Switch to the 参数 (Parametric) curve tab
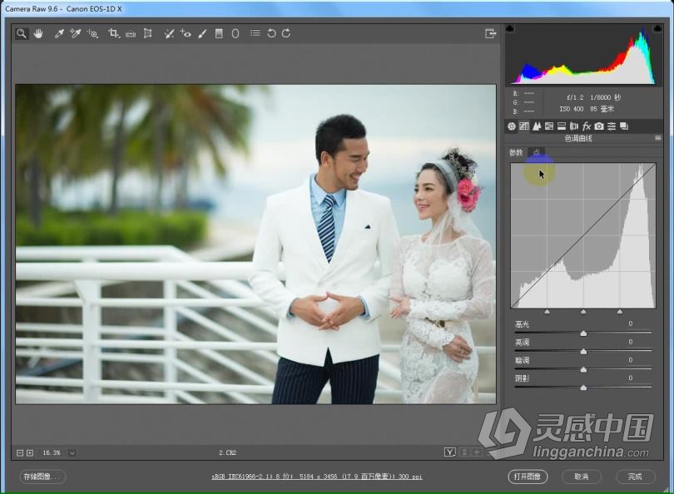This screenshot has width=674, height=494. click(516, 152)
